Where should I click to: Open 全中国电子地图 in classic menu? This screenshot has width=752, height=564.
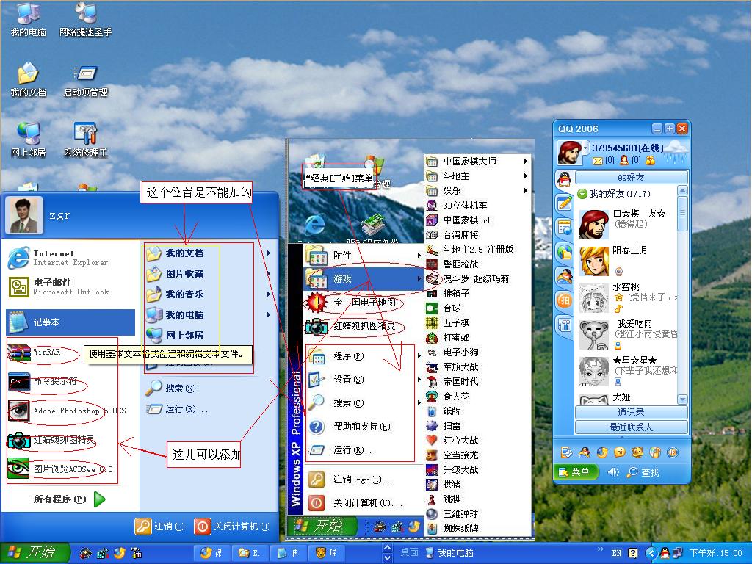(x=364, y=302)
